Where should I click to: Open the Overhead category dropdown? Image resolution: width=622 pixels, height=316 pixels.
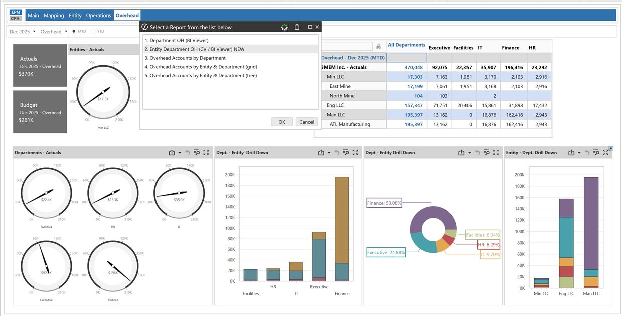[x=54, y=32]
